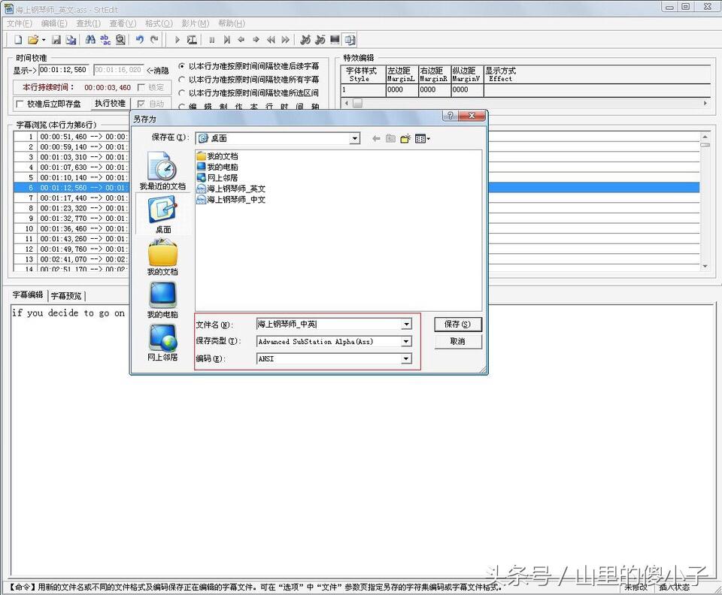Select radio 以本行为准按原时间间隔校准所有字幕

tap(182, 80)
